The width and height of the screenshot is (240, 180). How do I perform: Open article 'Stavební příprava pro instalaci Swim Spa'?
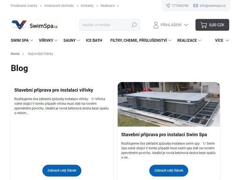(164, 135)
